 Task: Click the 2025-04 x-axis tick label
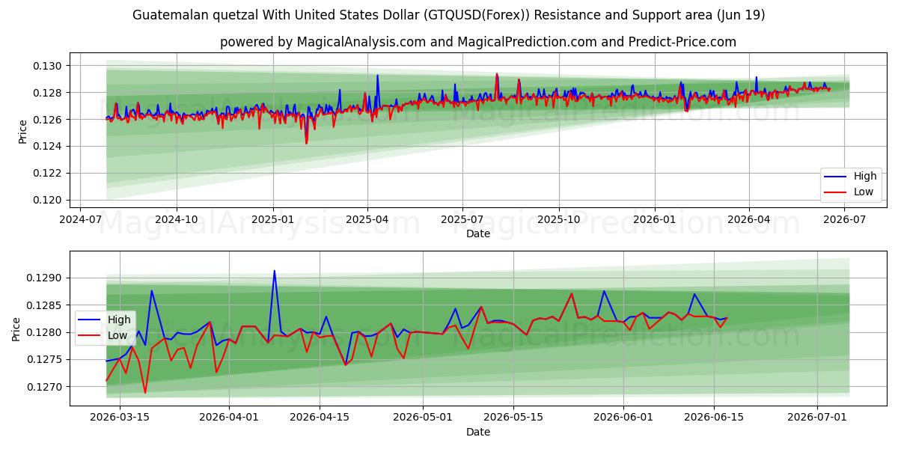367,220
